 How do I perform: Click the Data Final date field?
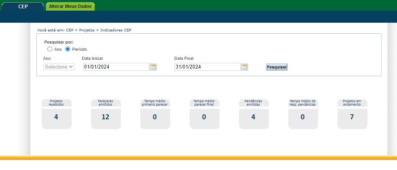coord(207,67)
